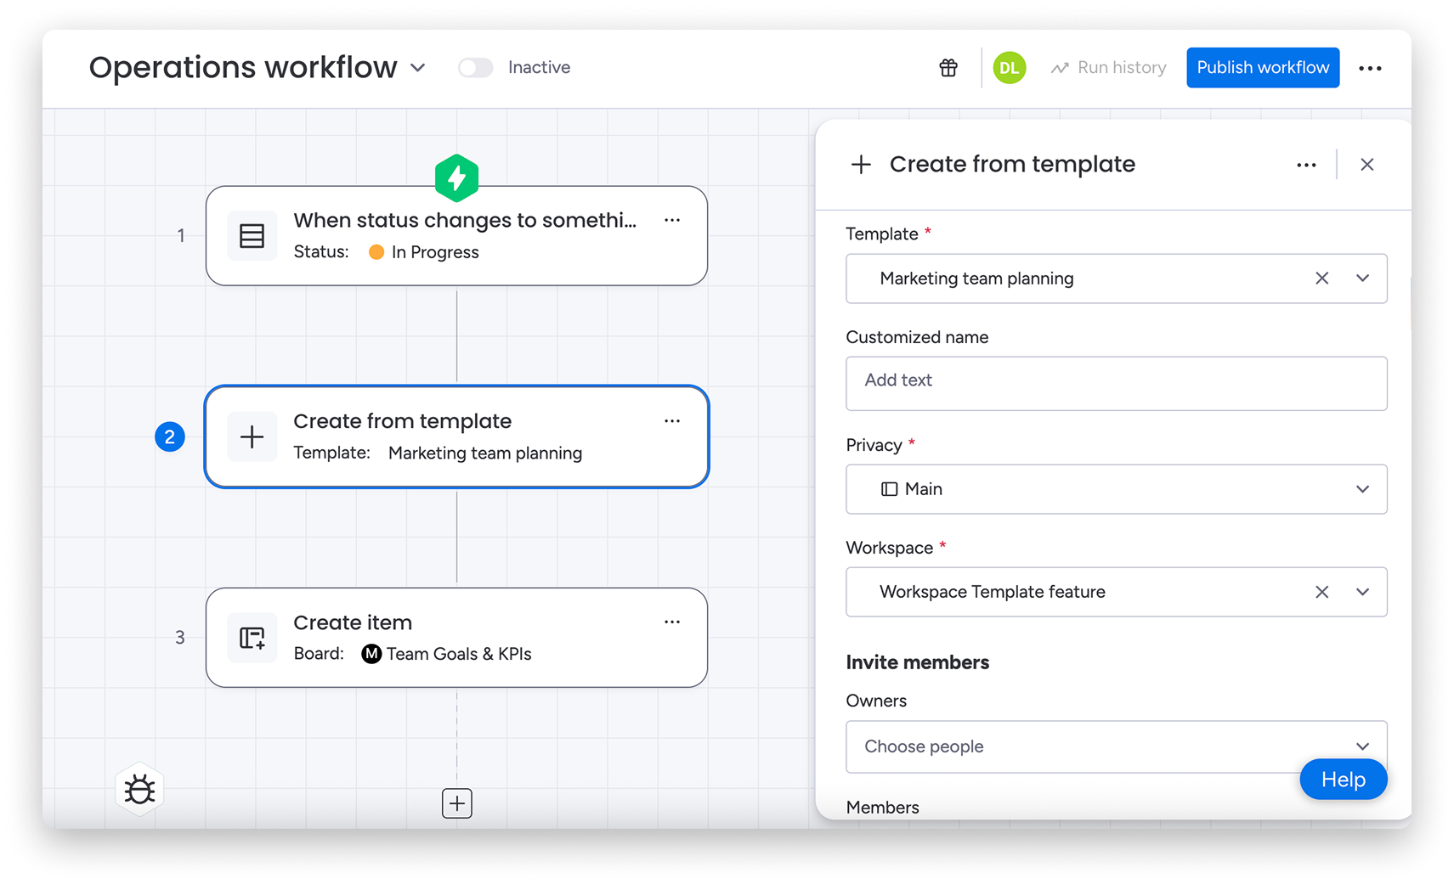Click the Publish workflow button
The width and height of the screenshot is (1454, 884).
[x=1263, y=68]
